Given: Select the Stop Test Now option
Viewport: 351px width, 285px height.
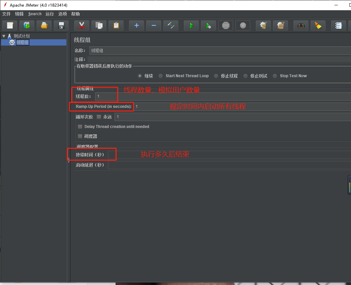Looking at the screenshot, I should click(x=275, y=76).
